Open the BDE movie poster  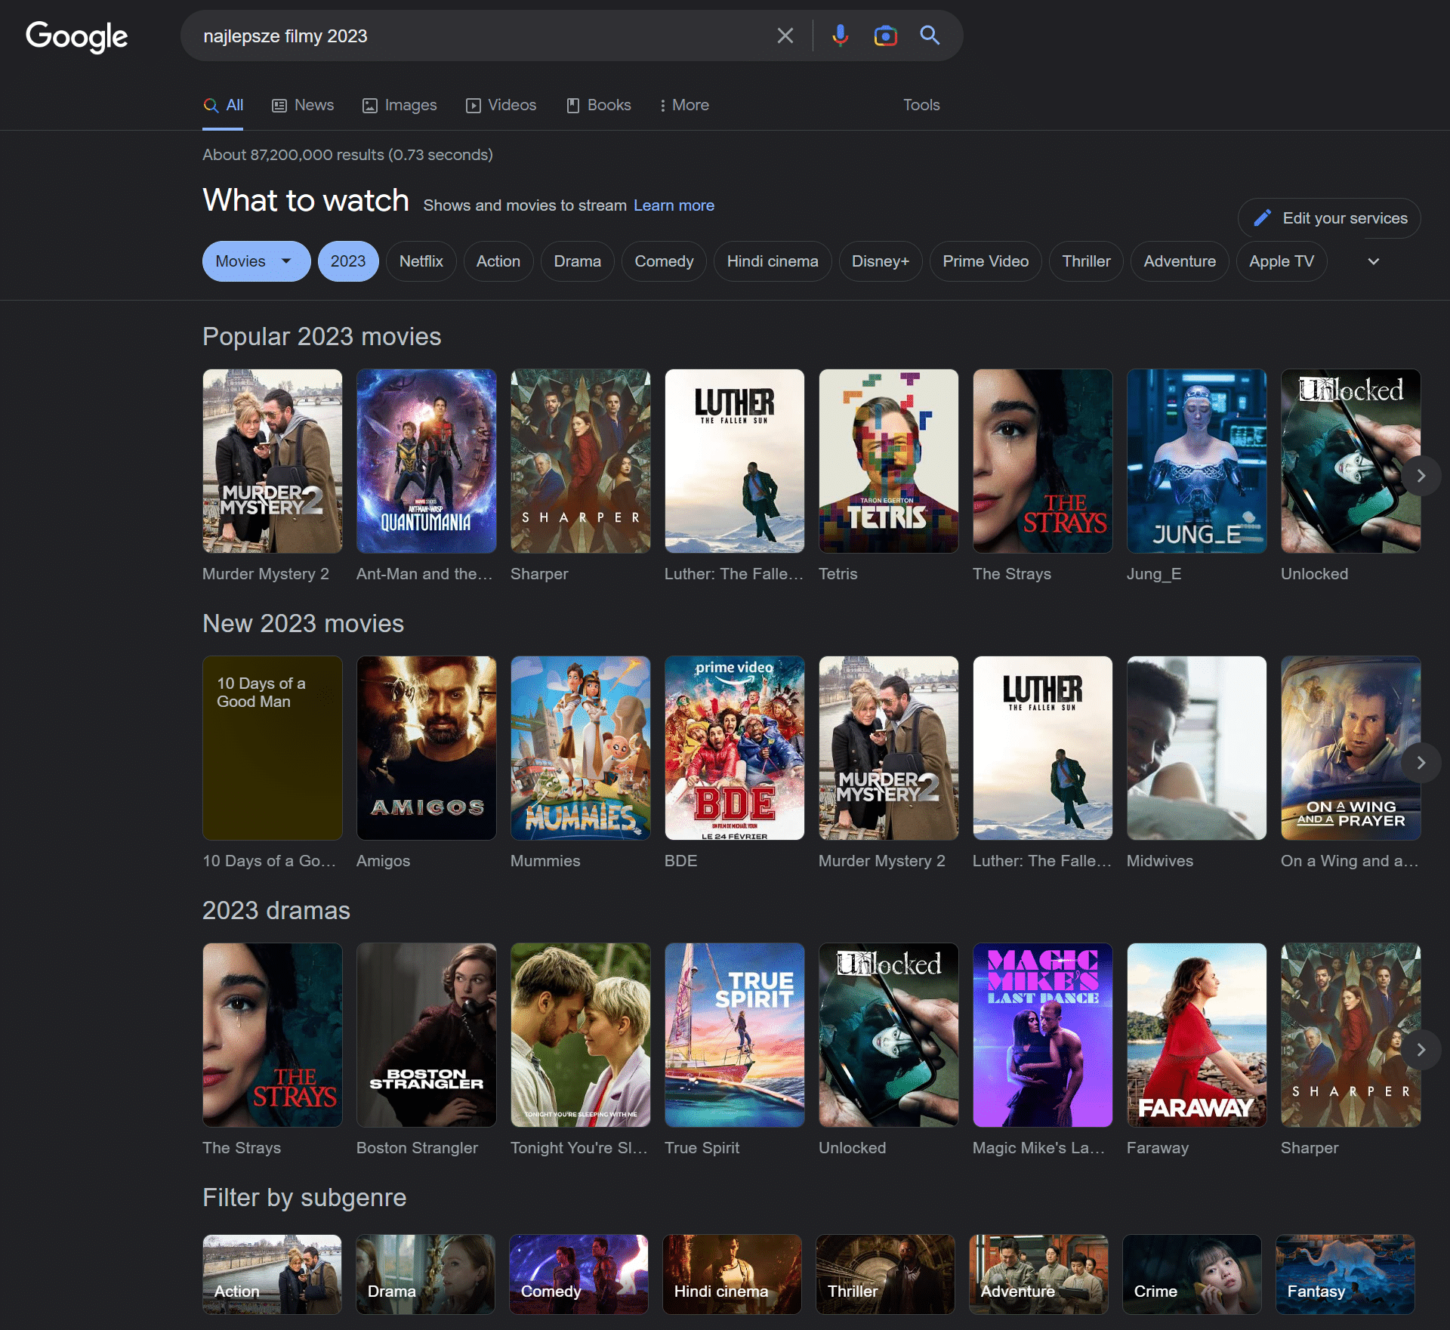[x=735, y=748]
